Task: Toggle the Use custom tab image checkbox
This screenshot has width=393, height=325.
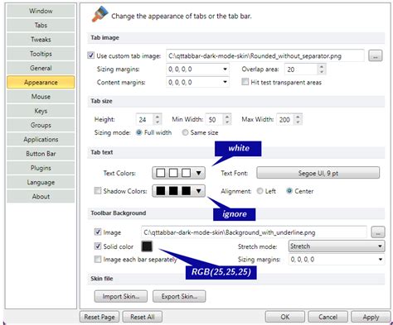Action: pos(90,55)
